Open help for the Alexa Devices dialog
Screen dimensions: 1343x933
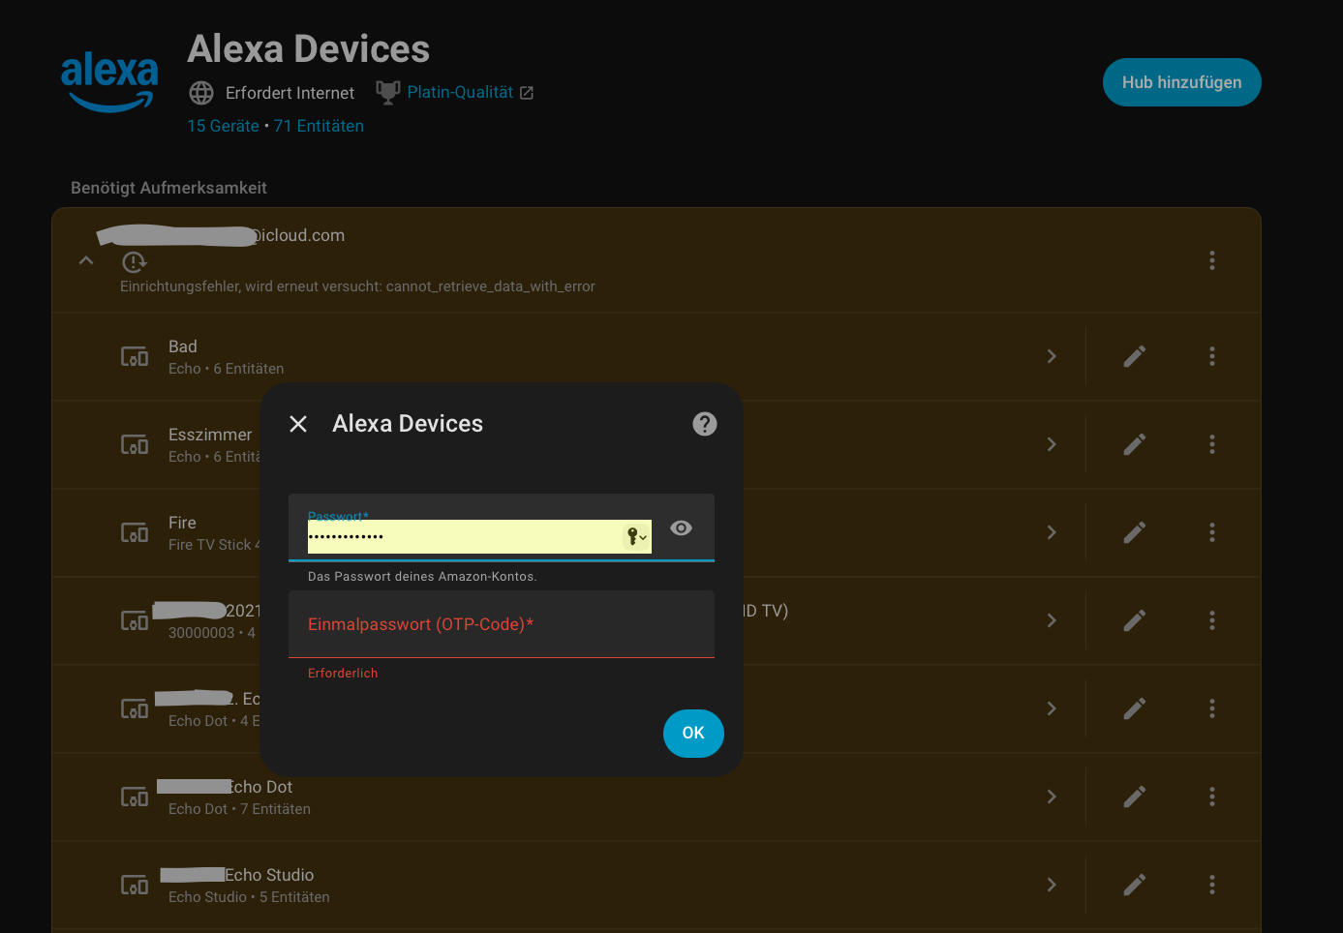tap(705, 424)
